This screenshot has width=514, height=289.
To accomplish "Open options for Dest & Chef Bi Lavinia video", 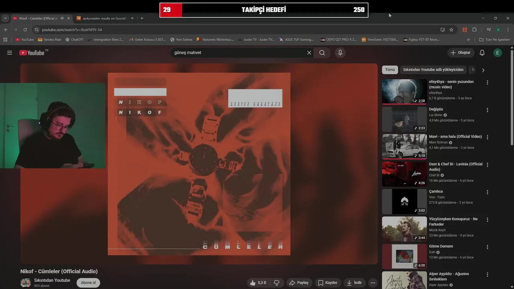I will 487,165.
